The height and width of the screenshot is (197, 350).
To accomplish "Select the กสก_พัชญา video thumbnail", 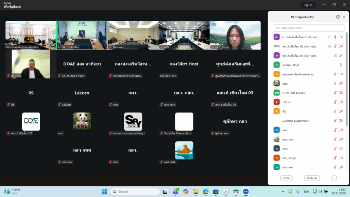I will coord(235,35).
